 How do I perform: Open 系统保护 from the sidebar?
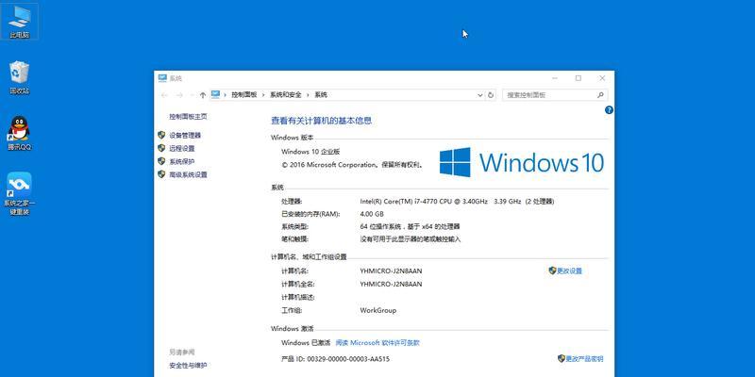(x=182, y=161)
